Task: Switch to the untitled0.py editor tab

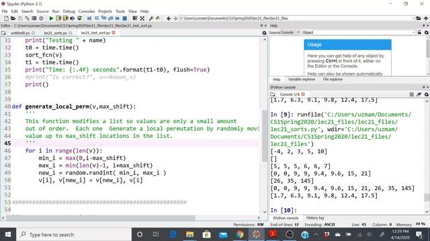Action: [x=20, y=33]
